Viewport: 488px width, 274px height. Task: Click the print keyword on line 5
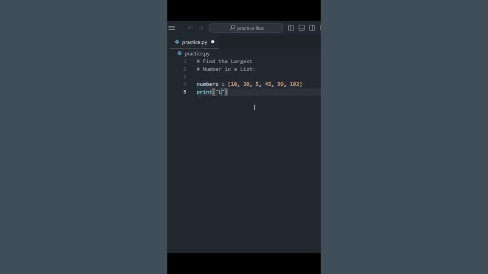(x=204, y=92)
